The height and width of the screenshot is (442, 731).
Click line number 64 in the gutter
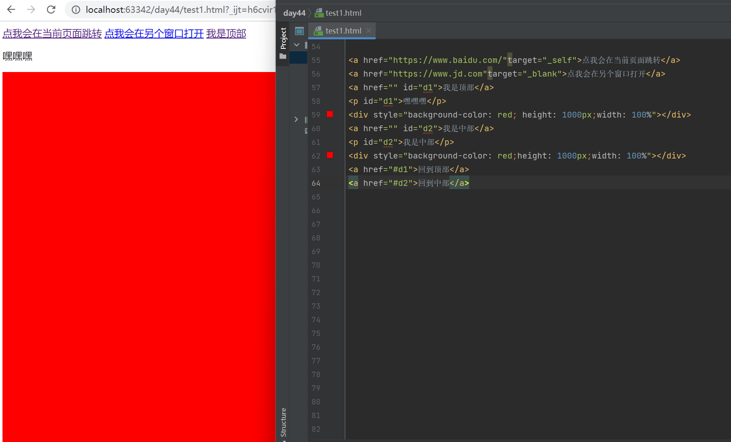[x=316, y=183]
